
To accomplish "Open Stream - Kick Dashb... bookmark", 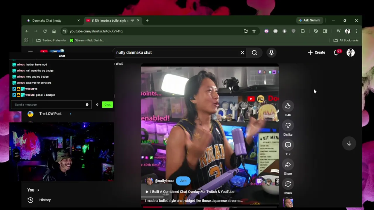I will pos(87,40).
